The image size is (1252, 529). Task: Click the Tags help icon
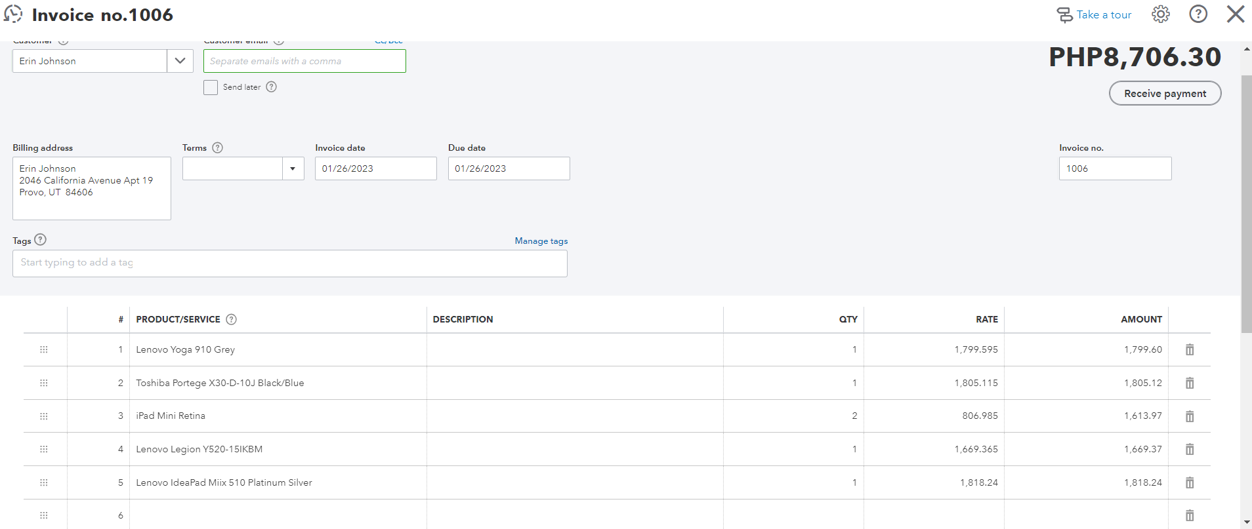tap(40, 240)
